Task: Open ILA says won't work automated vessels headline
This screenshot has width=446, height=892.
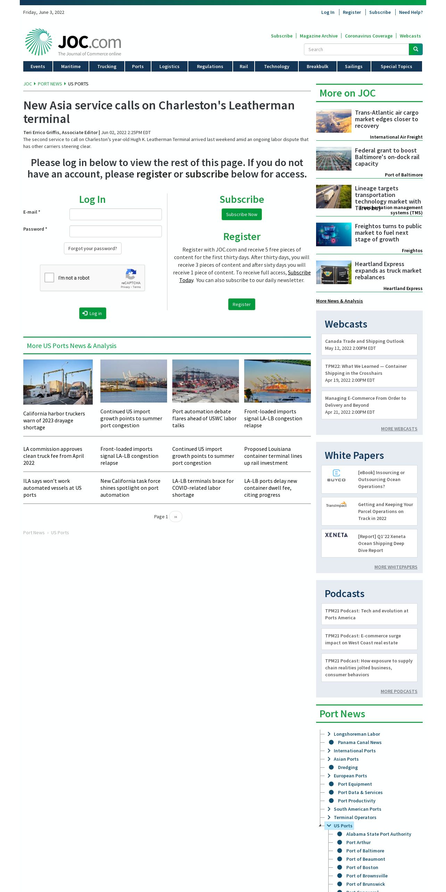Action: 52,488
